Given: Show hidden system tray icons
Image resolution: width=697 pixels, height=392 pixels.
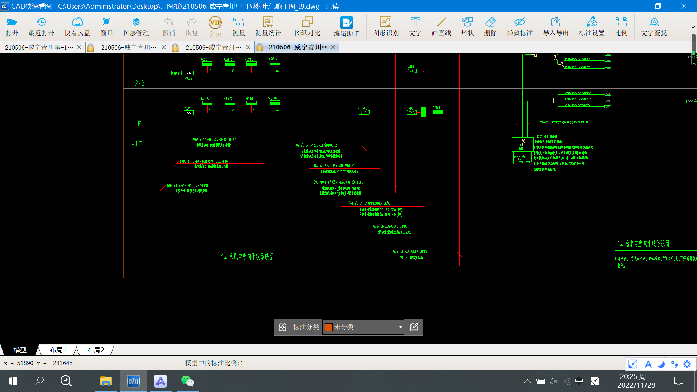Looking at the screenshot, I should pos(527,381).
